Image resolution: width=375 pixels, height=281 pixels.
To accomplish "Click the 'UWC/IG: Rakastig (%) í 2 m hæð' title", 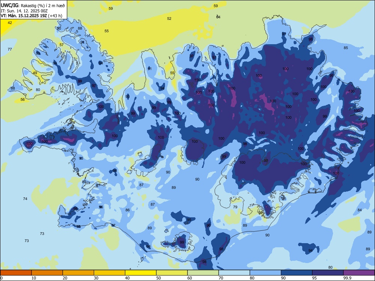I will point(33,6).
